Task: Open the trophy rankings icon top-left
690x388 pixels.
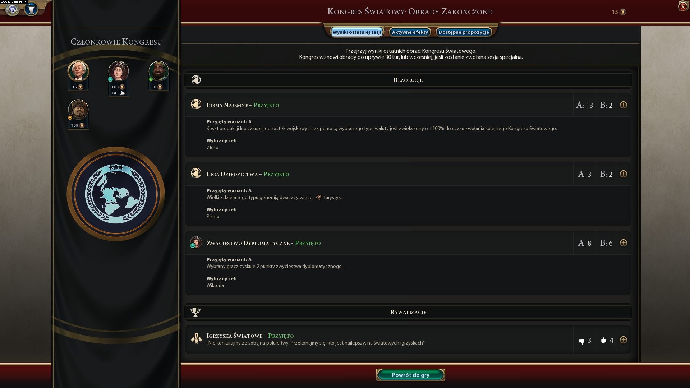Action: pos(31,9)
